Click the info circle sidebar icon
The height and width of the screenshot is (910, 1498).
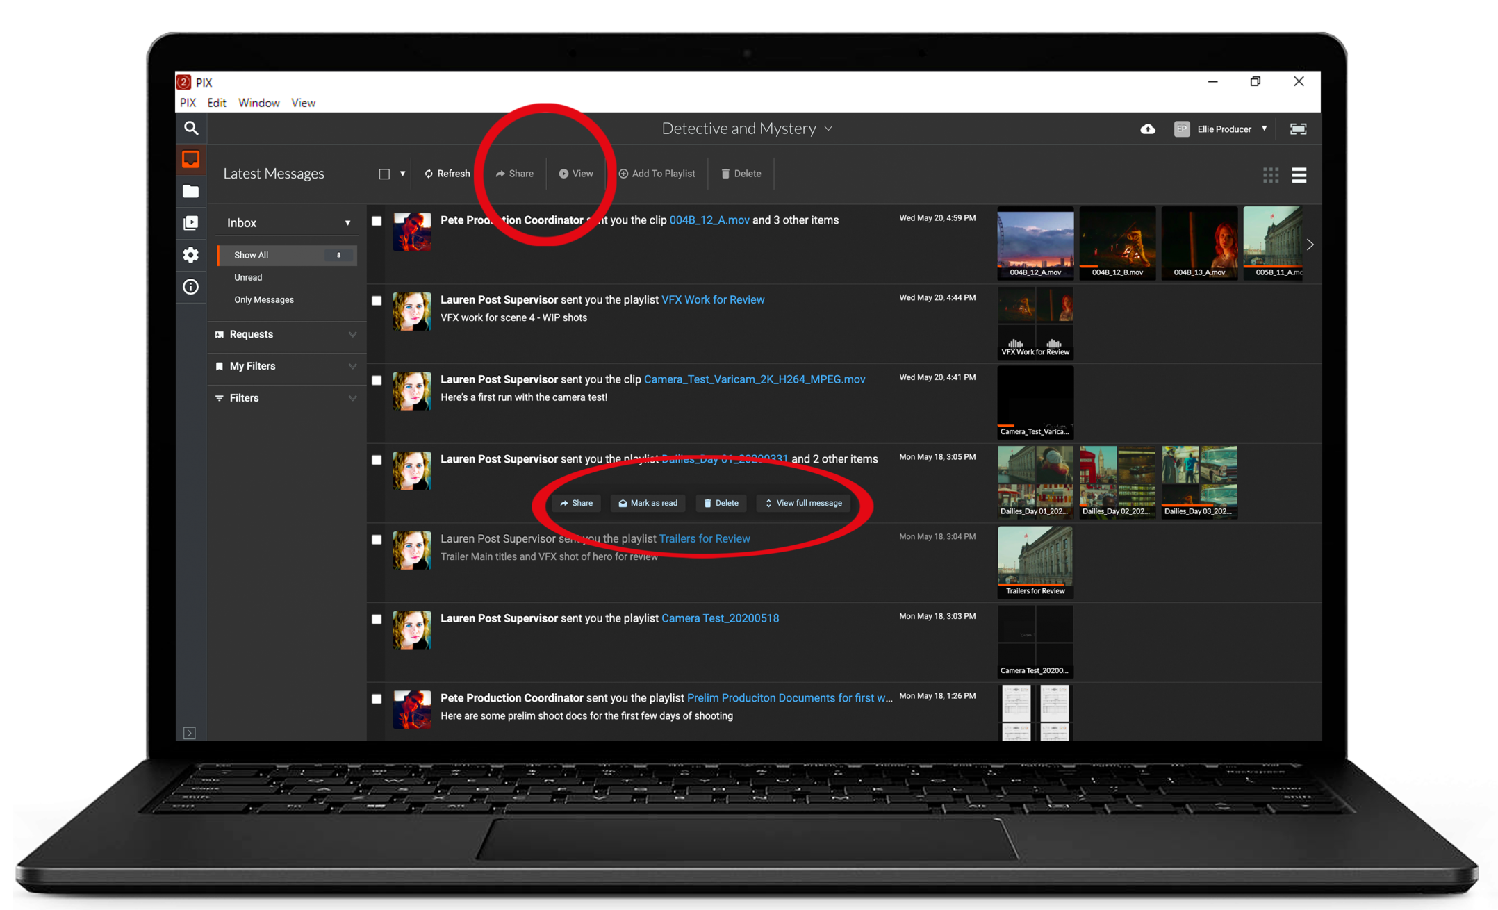pyautogui.click(x=191, y=287)
